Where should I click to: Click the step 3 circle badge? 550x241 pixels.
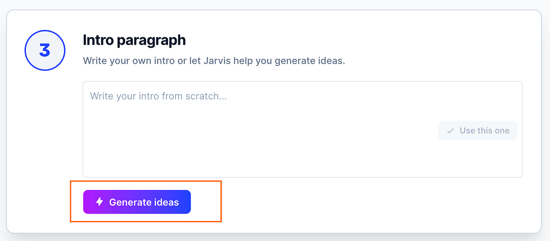point(45,51)
